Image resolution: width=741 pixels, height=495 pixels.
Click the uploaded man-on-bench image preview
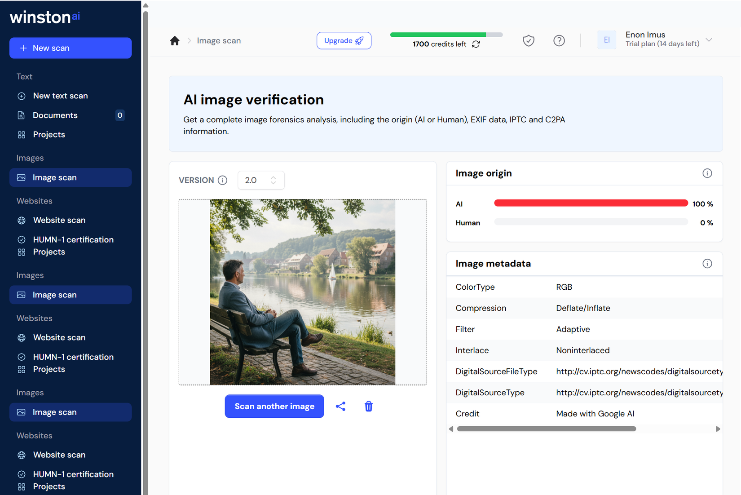[302, 292]
